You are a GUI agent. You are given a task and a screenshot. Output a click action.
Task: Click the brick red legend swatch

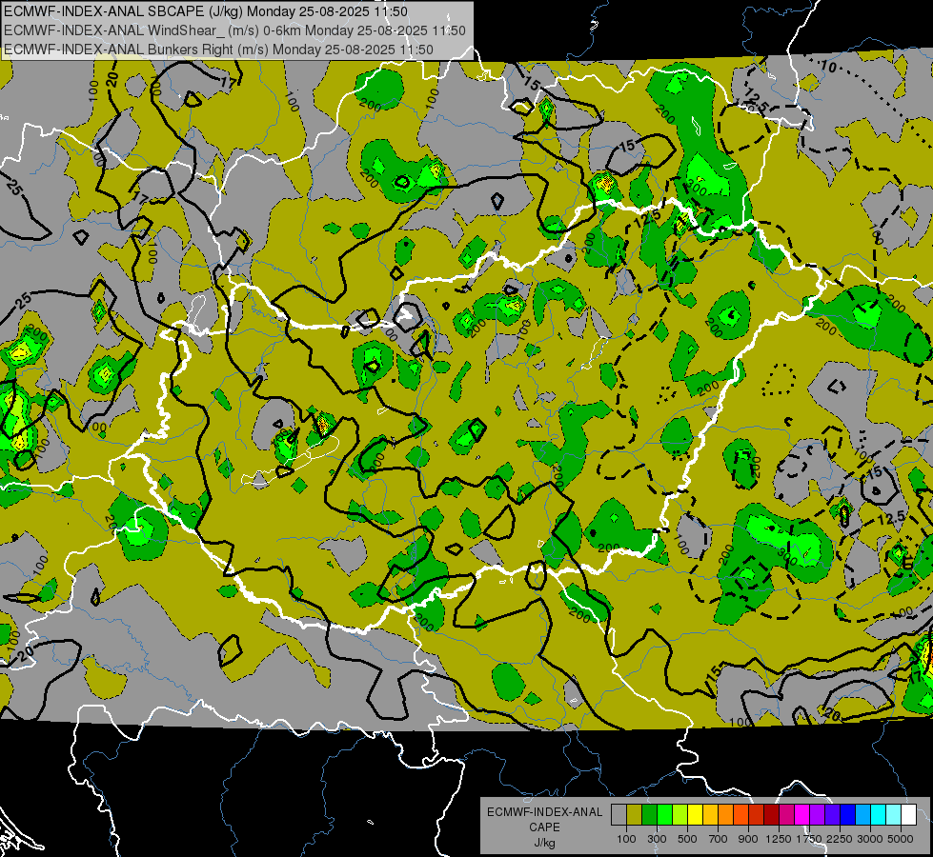click(757, 815)
